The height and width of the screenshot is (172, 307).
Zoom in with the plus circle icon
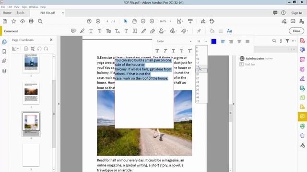[152, 21]
